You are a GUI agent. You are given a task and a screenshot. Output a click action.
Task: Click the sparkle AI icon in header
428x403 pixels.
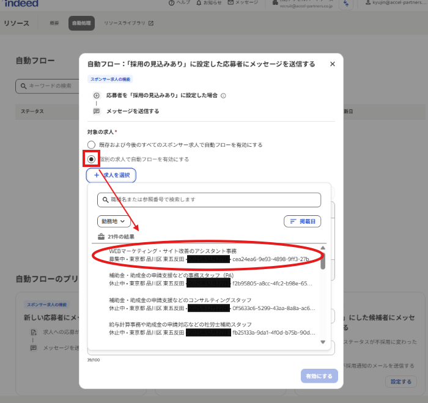[347, 4]
